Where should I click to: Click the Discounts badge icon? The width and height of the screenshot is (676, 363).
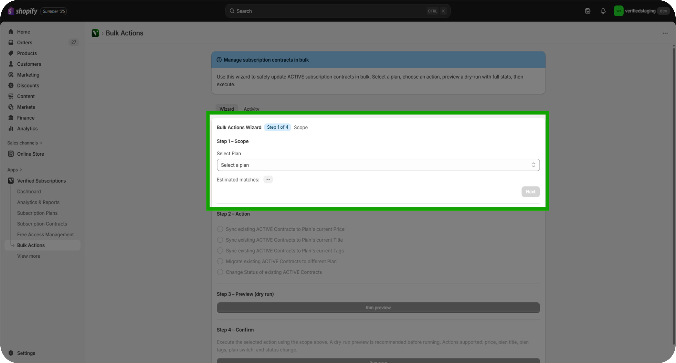tap(11, 85)
